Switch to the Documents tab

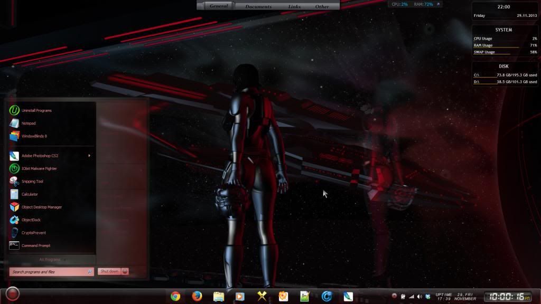[258, 6]
